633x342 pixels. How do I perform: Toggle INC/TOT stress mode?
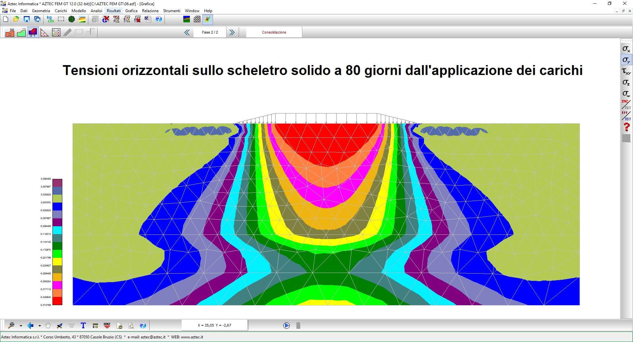(626, 105)
